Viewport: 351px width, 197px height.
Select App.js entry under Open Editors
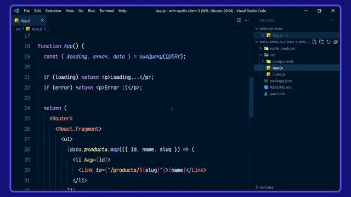point(297,35)
